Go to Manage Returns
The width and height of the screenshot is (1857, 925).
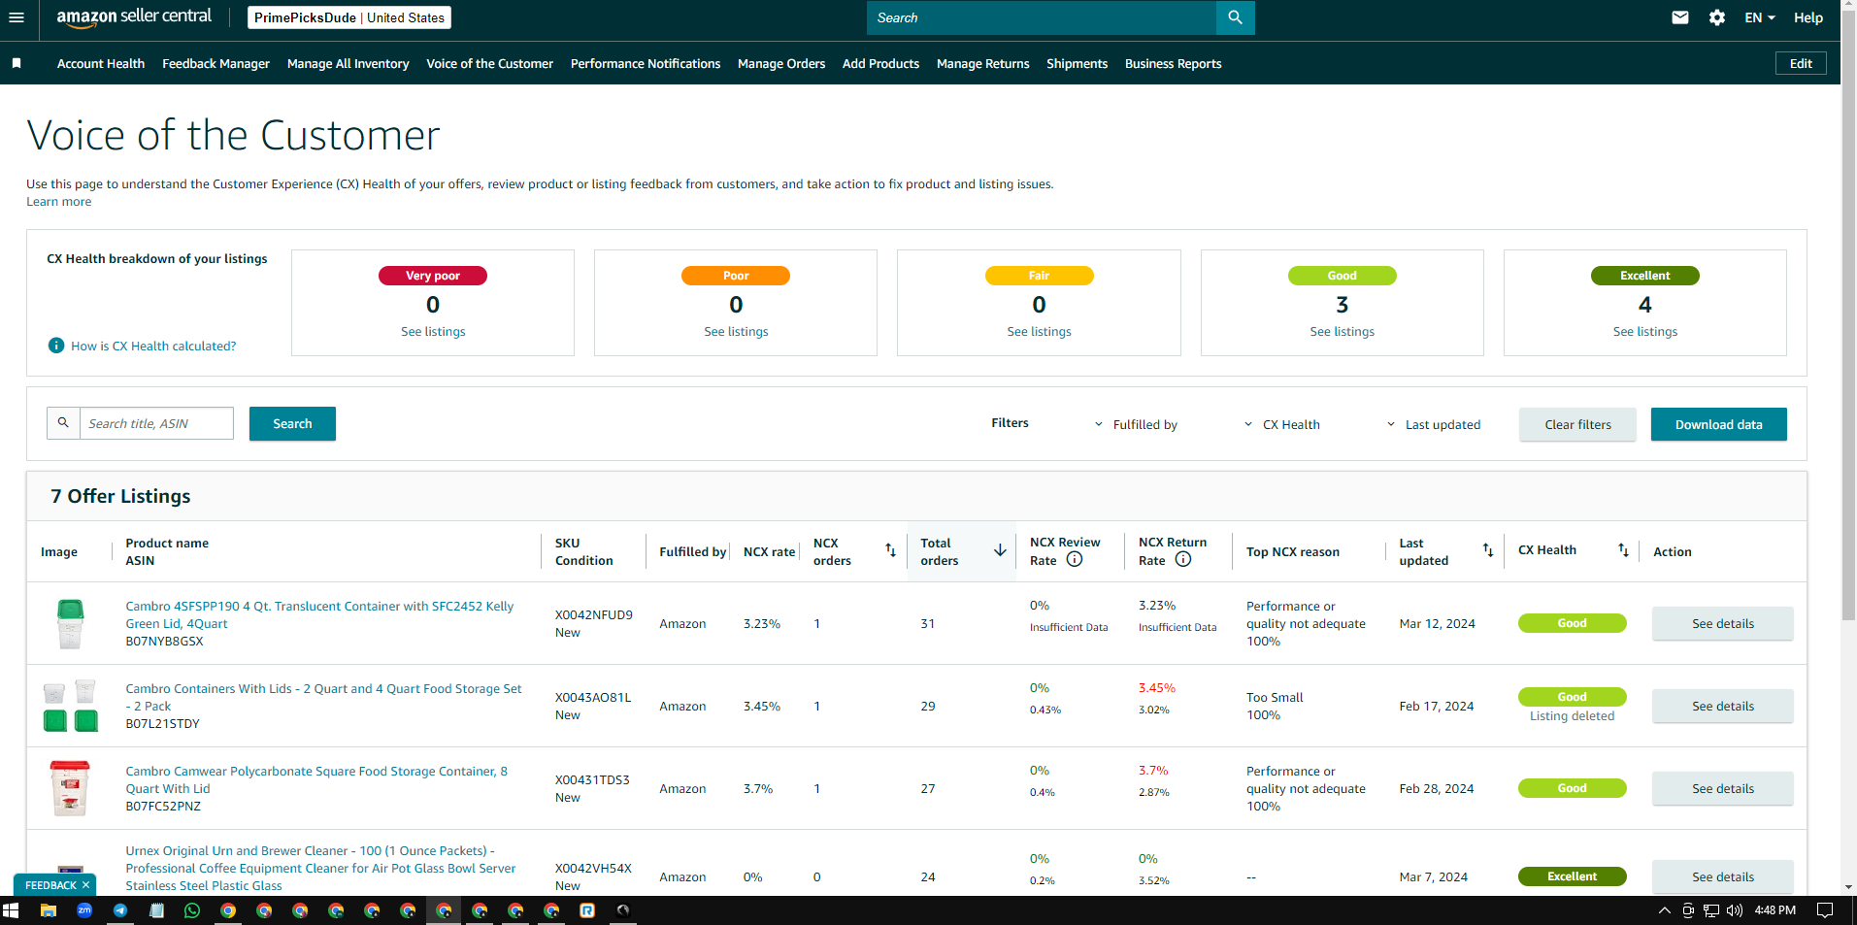click(x=982, y=63)
